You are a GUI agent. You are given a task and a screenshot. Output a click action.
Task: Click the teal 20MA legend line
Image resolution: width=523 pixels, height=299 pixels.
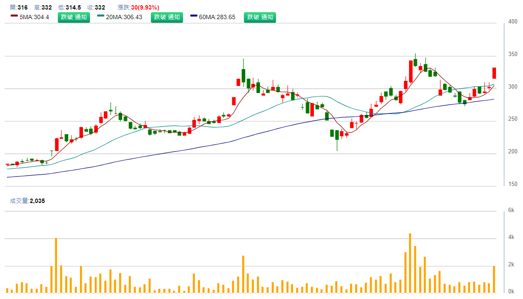click(x=101, y=16)
